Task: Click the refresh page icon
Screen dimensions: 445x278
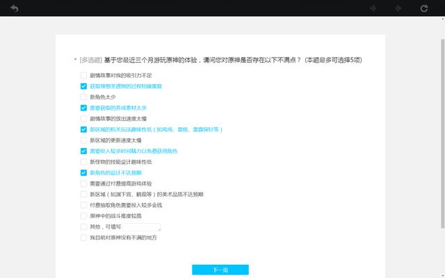Action: coord(424,8)
